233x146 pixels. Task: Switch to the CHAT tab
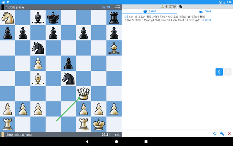[x=205, y=11]
